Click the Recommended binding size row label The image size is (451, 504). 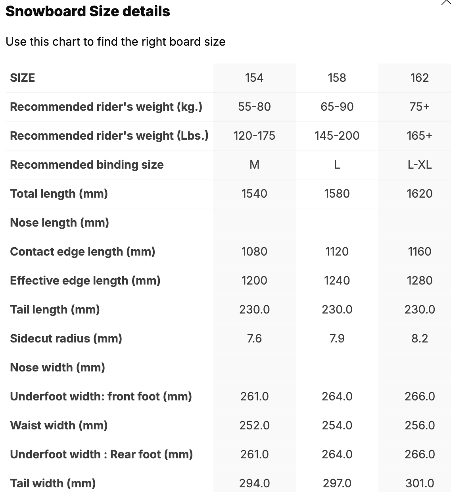tap(87, 165)
